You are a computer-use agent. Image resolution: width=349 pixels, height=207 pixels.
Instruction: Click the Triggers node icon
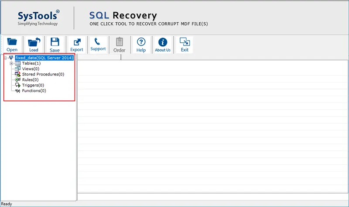pos(17,85)
